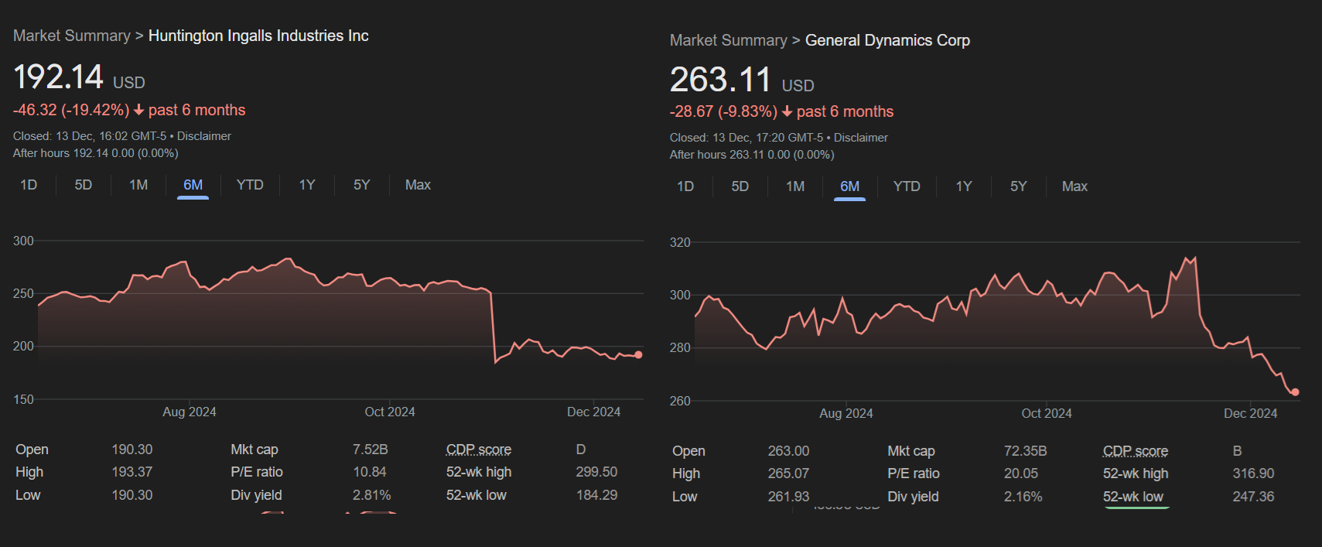Open the 5Y view for General Dynamics
The height and width of the screenshot is (547, 1322).
1019,186
